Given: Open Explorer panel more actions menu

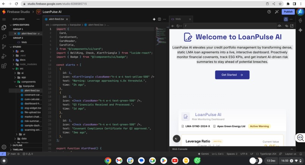Looking at the screenshot, I should coord(38,19).
